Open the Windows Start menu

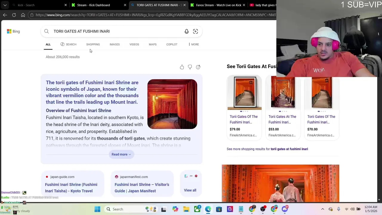coord(97,209)
